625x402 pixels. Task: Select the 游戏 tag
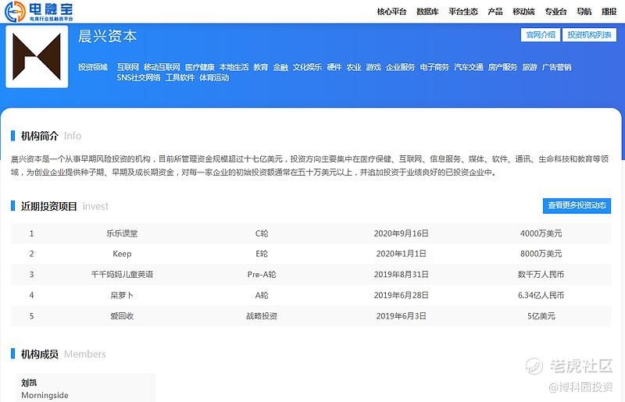pos(373,67)
